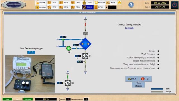Open the green Настройка settings button
The width and height of the screenshot is (179, 101).
(x=28, y=99)
